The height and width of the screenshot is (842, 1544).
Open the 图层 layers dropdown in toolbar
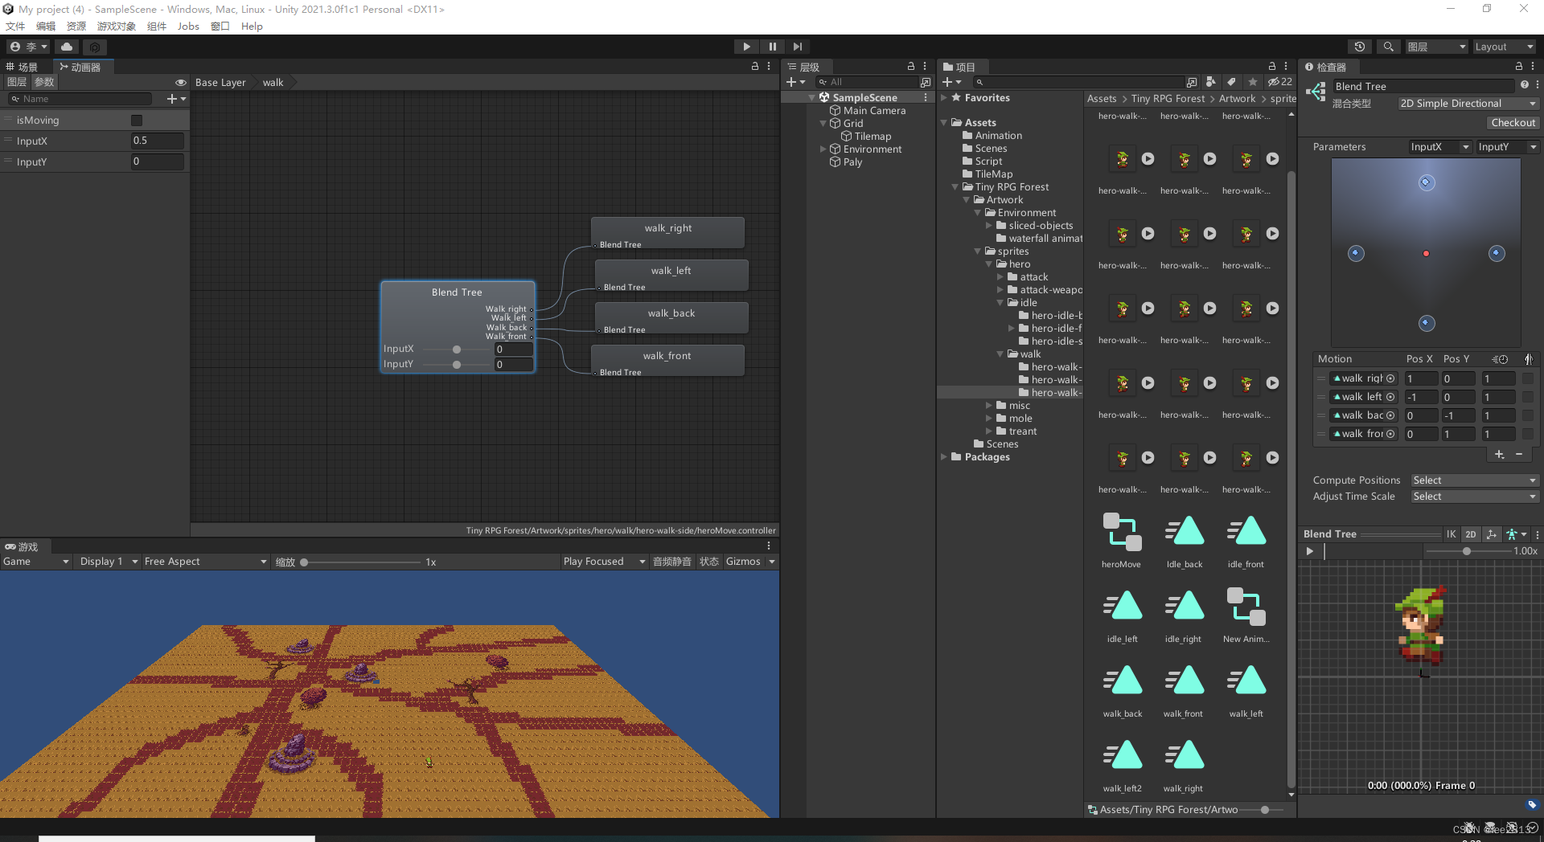coord(1436,47)
